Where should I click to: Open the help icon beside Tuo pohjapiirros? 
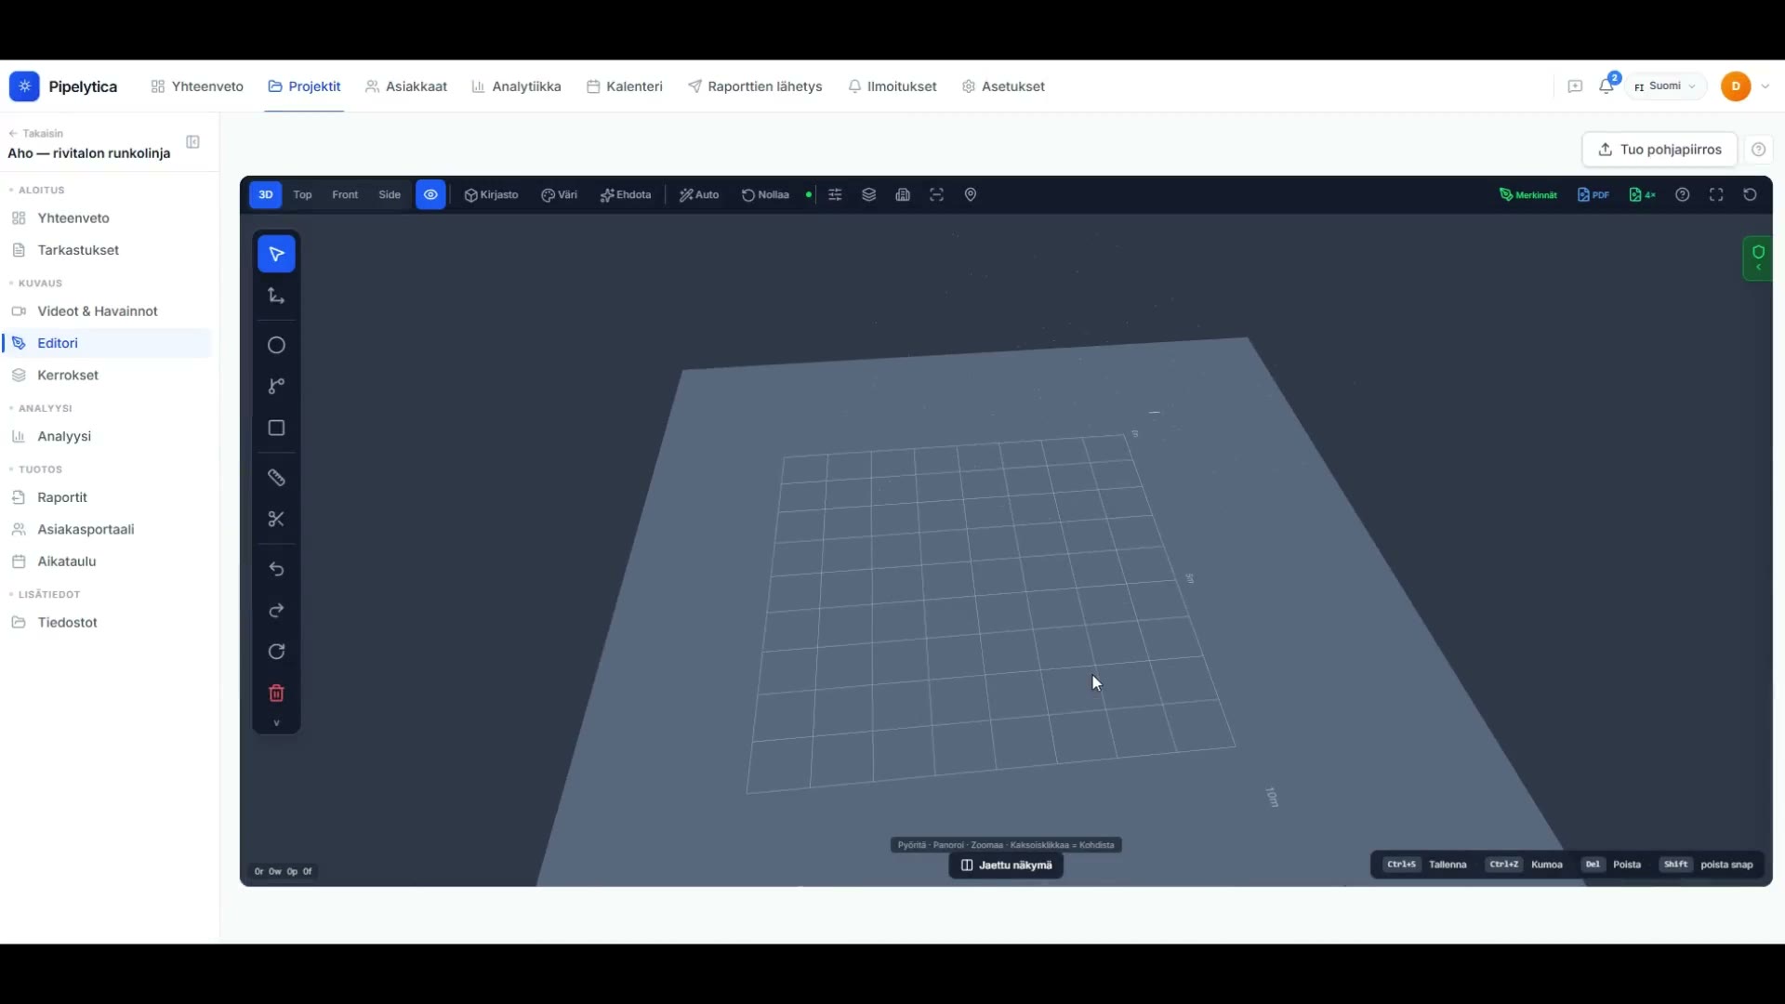click(1758, 150)
